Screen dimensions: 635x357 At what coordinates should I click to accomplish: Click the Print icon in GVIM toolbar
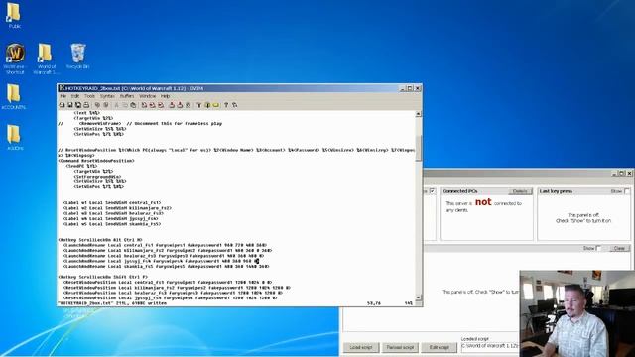click(x=86, y=105)
